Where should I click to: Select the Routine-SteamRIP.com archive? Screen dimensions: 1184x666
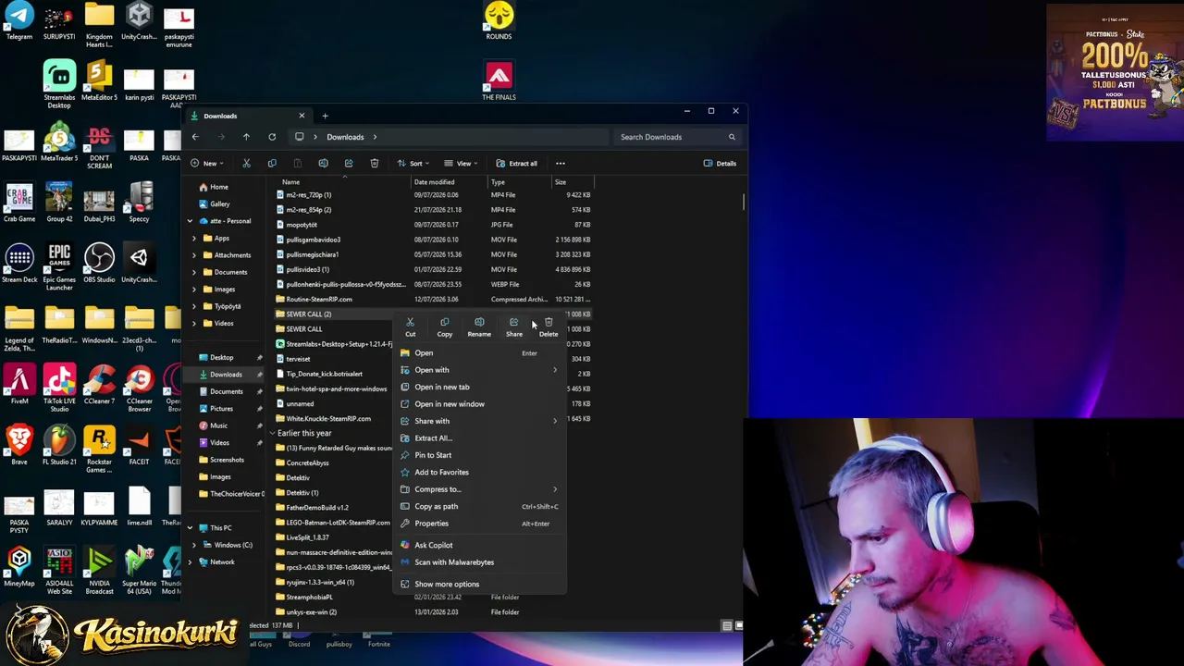433,299
